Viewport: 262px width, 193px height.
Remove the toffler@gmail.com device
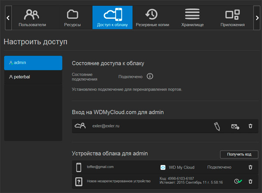pyautogui.click(x=250, y=167)
